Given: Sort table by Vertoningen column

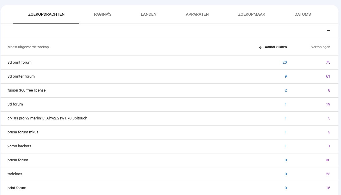Looking at the screenshot, I should (320, 47).
